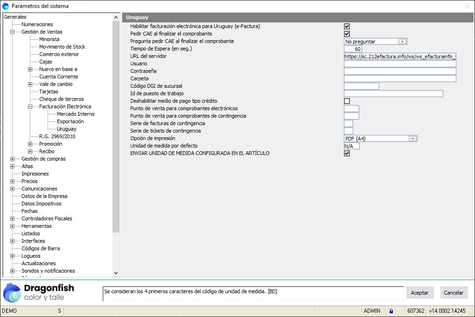This screenshot has width=475, height=317.
Task: Select Cuenta Corriente in tree
Action: (58, 77)
